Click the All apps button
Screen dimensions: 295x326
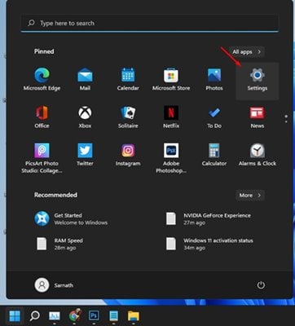click(x=246, y=51)
